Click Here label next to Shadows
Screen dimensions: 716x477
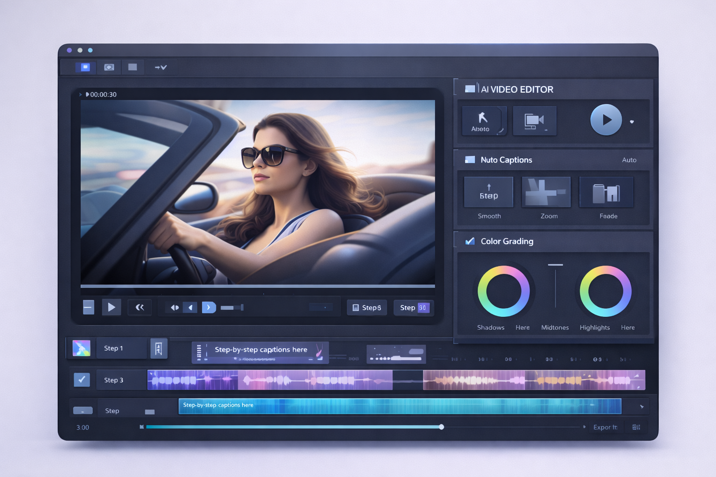click(523, 327)
